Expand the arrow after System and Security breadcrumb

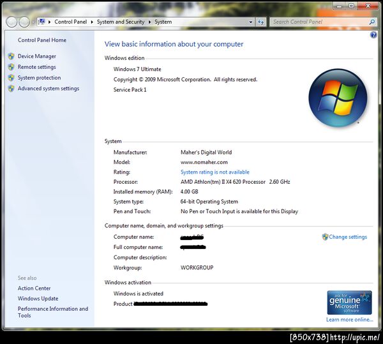(150, 22)
